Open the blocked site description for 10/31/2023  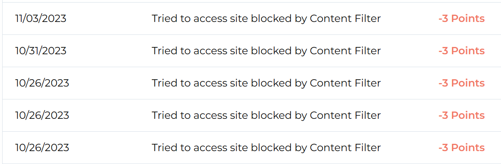266,51
